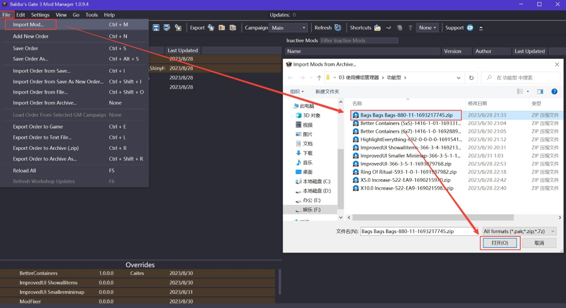Click the 取消 cancel button

pos(539,243)
